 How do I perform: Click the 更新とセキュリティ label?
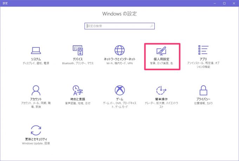click(x=36, y=139)
